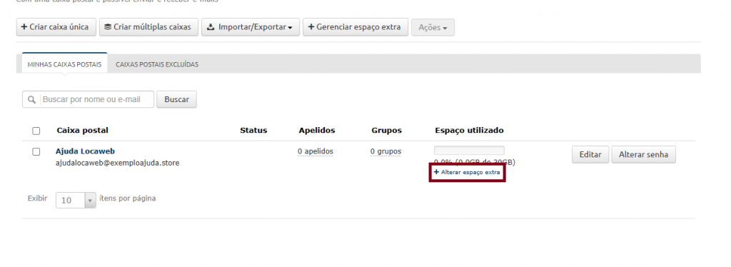Image resolution: width=731 pixels, height=267 pixels.
Task: Click Alterar espaço extra link
Action: (x=467, y=172)
